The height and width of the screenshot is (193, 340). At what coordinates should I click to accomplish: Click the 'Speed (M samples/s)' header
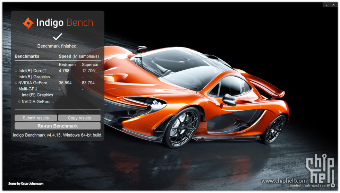pyautogui.click(x=79, y=56)
